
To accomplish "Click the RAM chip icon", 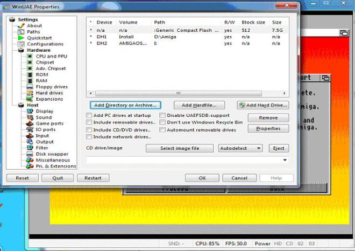I will point(30,81).
